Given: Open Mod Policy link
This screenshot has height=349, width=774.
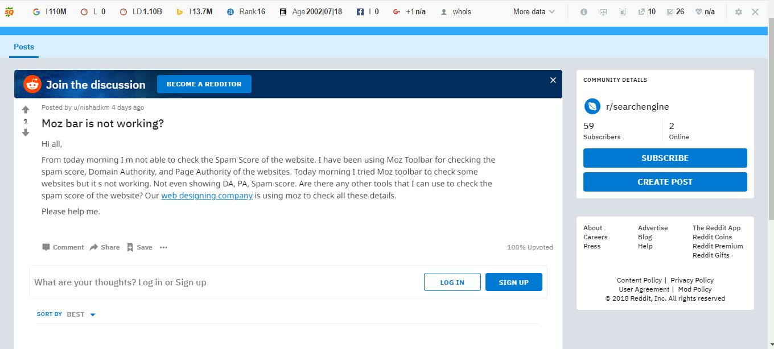Looking at the screenshot, I should coord(695,289).
